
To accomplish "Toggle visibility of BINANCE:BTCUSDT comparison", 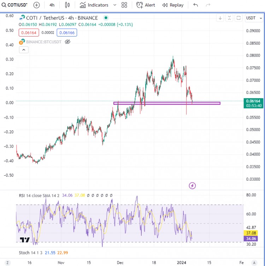I will click(68, 42).
